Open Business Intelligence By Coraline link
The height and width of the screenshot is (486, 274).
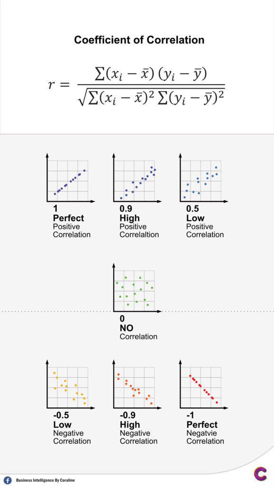coord(45,480)
